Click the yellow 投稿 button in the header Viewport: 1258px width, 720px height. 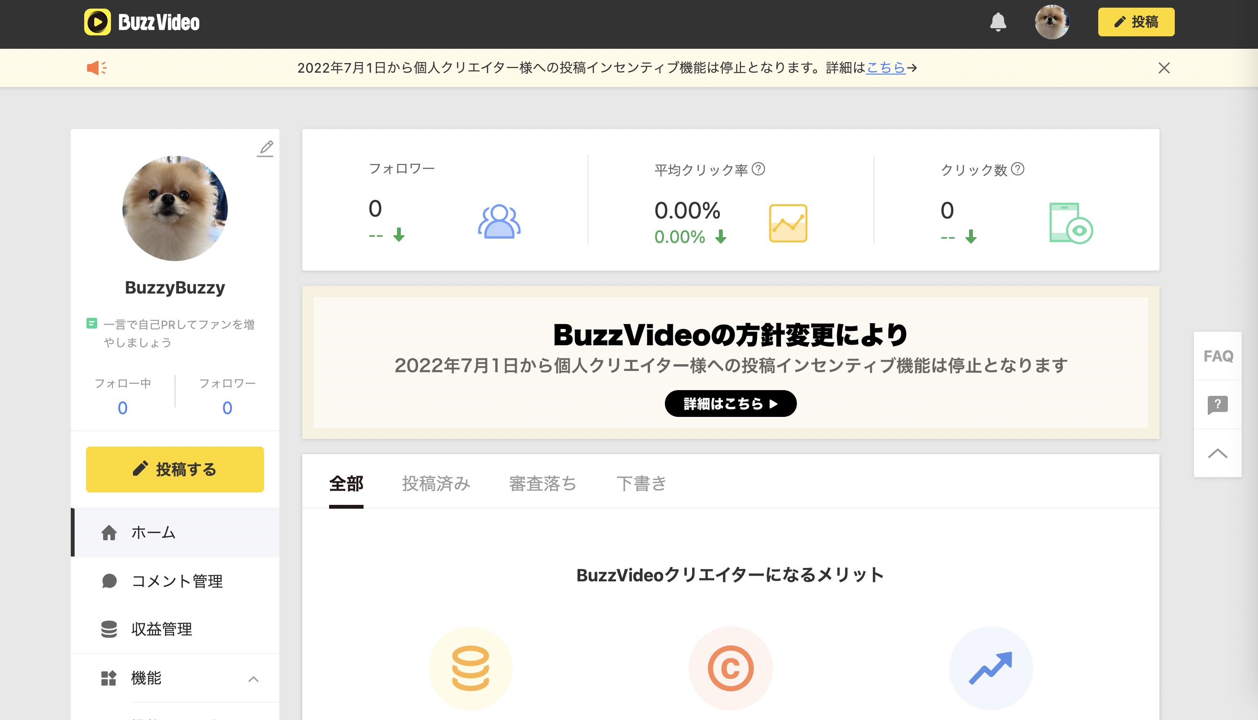[x=1136, y=22]
